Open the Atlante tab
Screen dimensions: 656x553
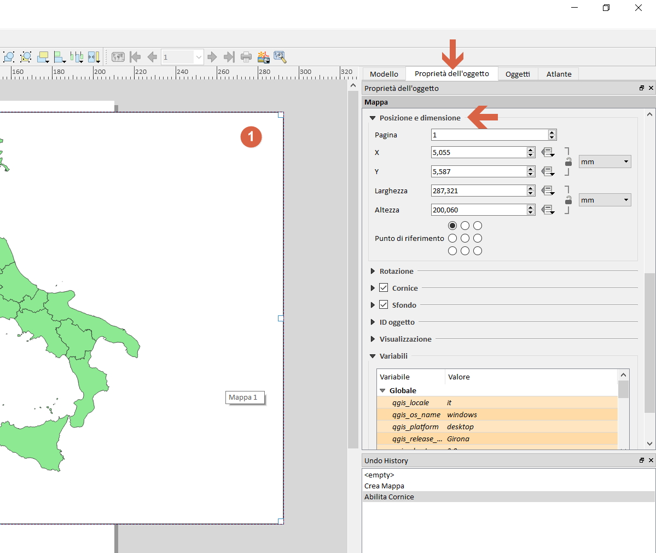point(559,74)
